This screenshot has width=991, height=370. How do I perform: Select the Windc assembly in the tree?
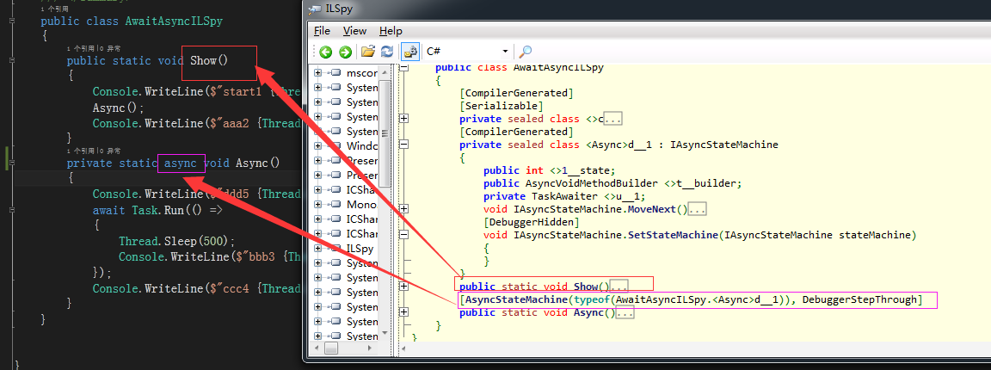click(362, 146)
